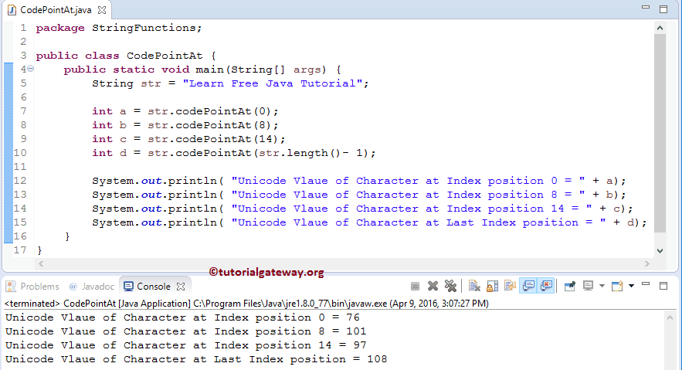Click 'str.codePointAt(8)' on line 8

pos(209,125)
